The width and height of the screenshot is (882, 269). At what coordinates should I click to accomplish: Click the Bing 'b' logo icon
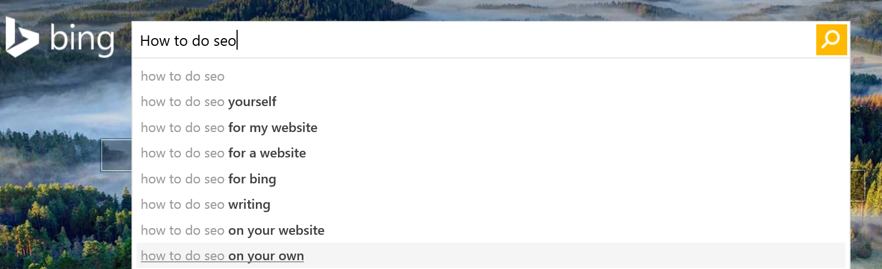pos(22,37)
